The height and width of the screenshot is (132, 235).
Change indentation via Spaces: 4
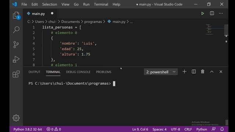tap(159, 129)
